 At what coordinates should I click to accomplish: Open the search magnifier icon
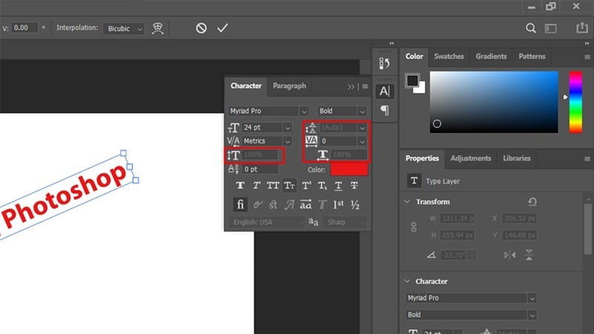tap(531, 28)
